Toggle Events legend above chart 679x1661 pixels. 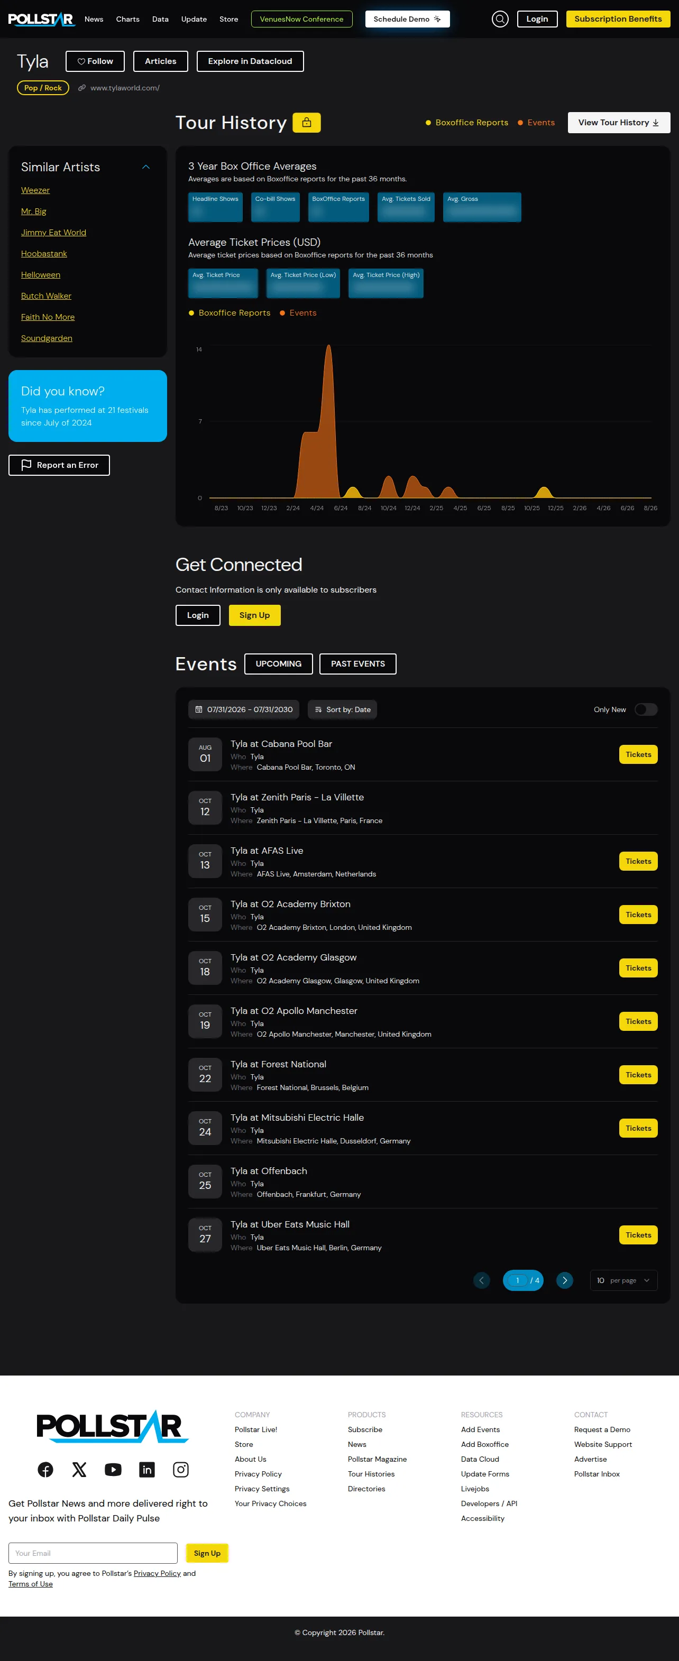[298, 313]
